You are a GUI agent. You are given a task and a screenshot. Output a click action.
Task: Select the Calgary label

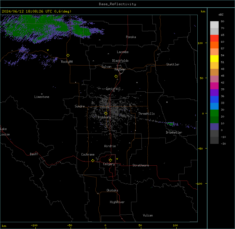[109, 164]
